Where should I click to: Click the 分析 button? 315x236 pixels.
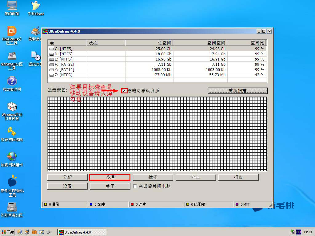click(67, 177)
